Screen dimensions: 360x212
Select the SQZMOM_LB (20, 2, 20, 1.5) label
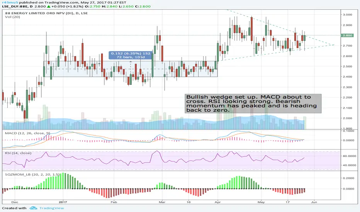[32, 174]
